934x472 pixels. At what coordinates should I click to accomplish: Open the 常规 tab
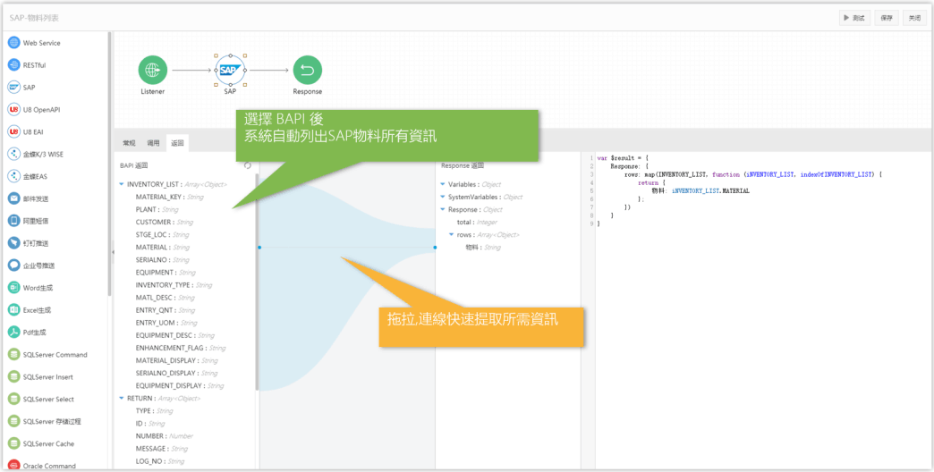129,143
